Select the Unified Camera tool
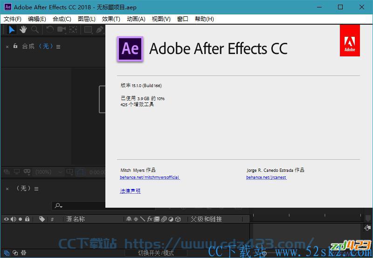373x258 pixels. 62,30
